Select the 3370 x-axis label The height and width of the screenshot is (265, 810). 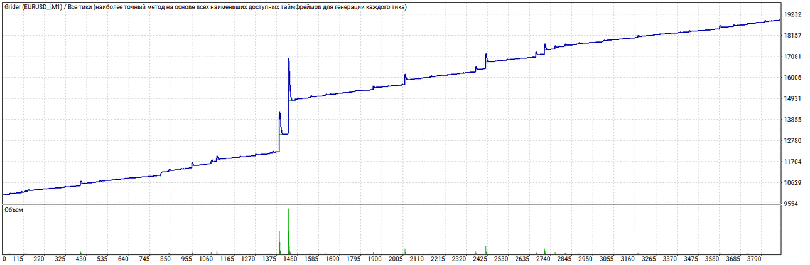pyautogui.click(x=669, y=258)
